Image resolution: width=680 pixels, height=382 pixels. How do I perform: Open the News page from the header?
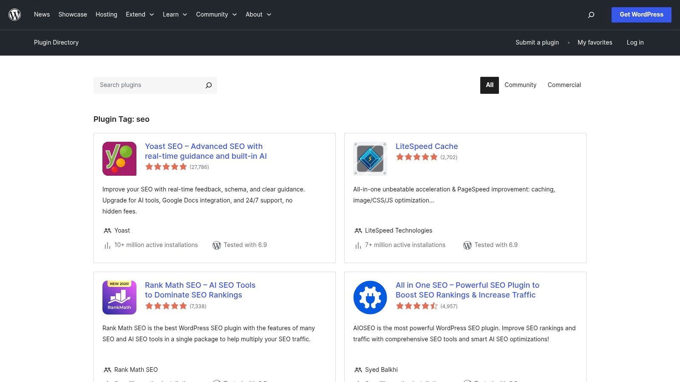coord(42,14)
